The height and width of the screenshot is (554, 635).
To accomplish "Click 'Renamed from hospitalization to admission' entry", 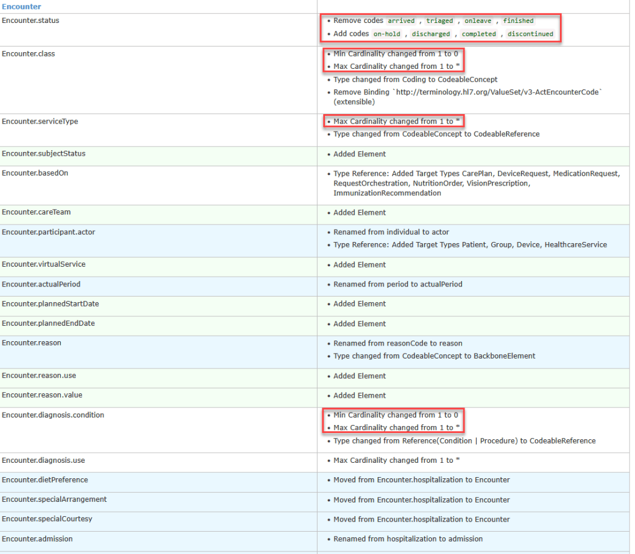I will pos(408,538).
